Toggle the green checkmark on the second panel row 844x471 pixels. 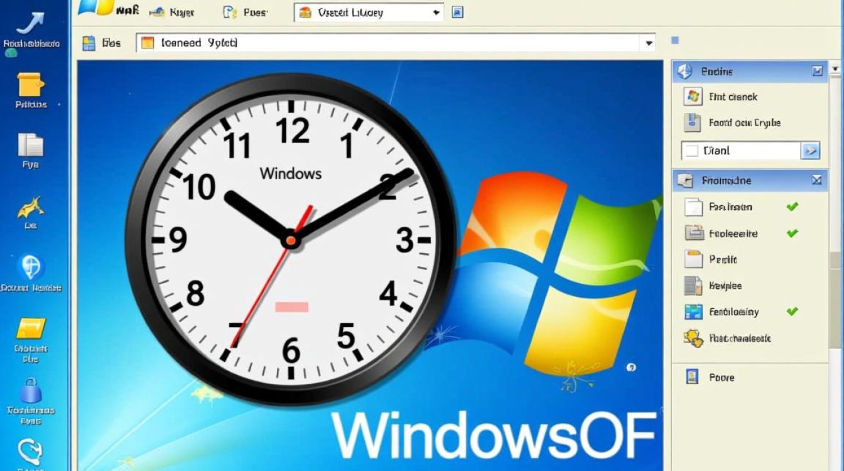point(792,233)
